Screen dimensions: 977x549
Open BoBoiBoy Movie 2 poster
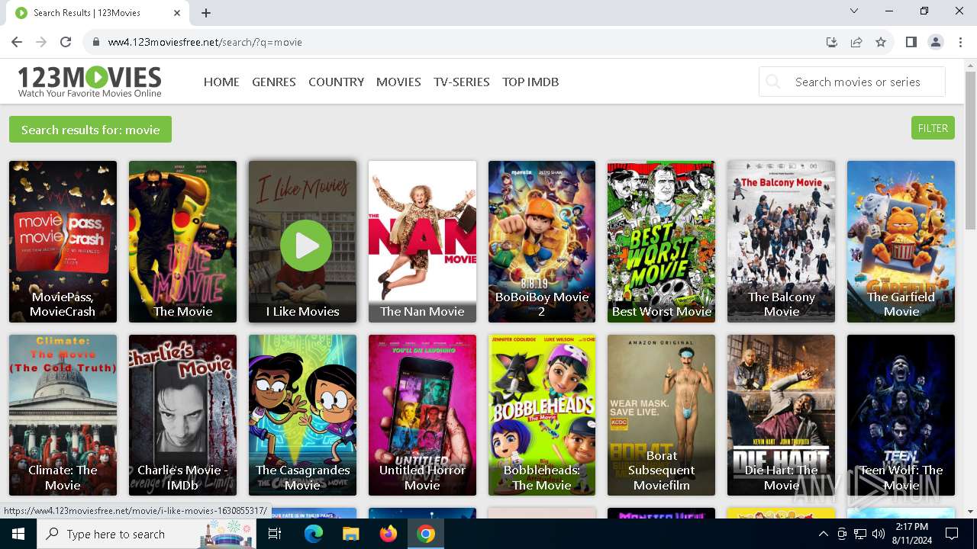542,242
